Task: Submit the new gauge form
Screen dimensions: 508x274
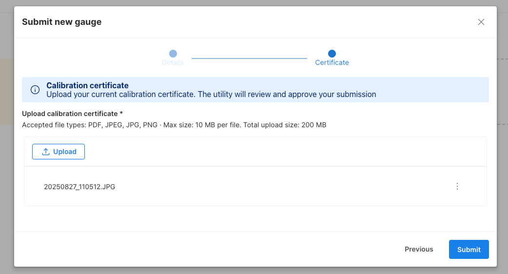Action: pos(469,249)
